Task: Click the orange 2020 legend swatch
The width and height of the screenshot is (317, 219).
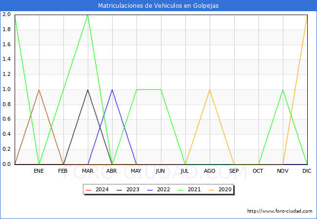Action: click(x=212, y=190)
